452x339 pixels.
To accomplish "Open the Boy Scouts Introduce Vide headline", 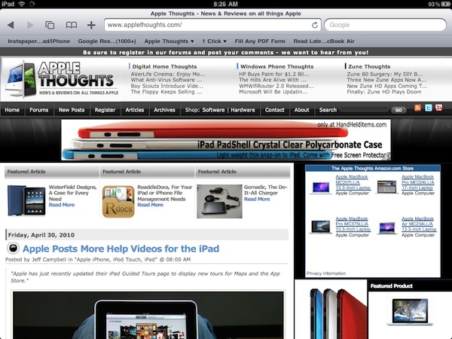I will (x=167, y=86).
